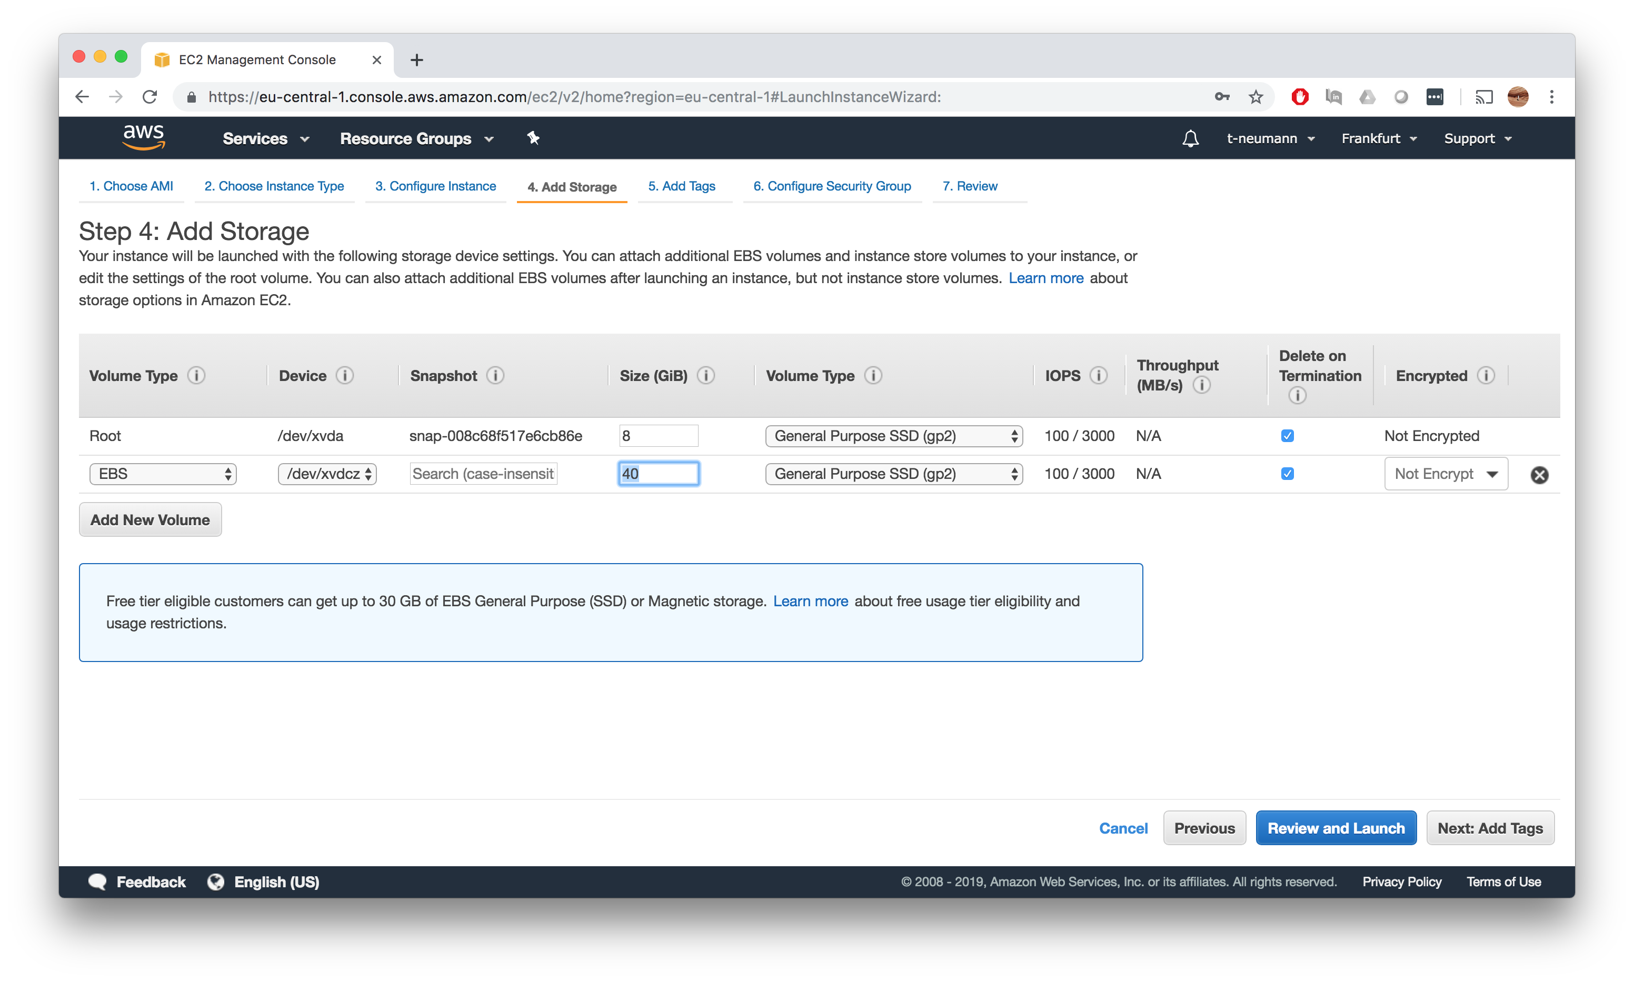The width and height of the screenshot is (1634, 982).
Task: Navigate to the Add Tags step
Action: click(682, 185)
